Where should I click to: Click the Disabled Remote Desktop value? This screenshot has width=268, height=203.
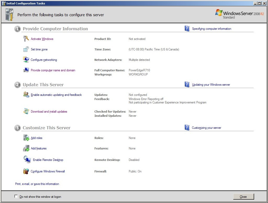[134, 160]
